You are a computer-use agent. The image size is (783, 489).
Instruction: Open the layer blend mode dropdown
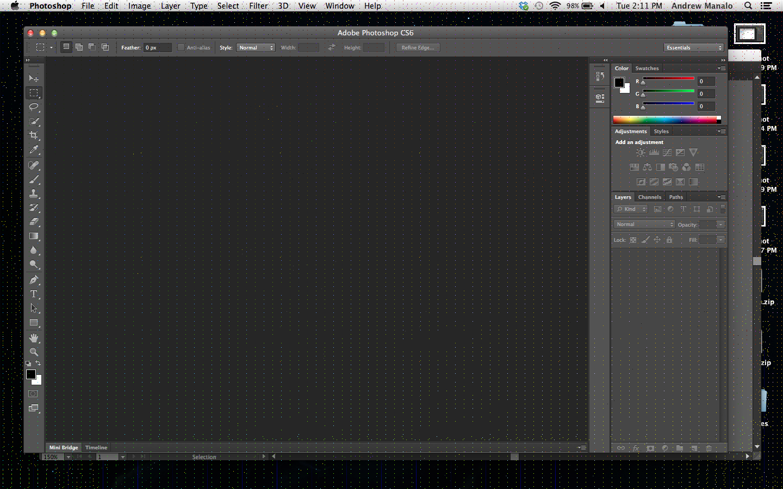pyautogui.click(x=645, y=224)
